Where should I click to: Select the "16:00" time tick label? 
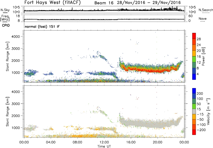[x=131, y=142]
